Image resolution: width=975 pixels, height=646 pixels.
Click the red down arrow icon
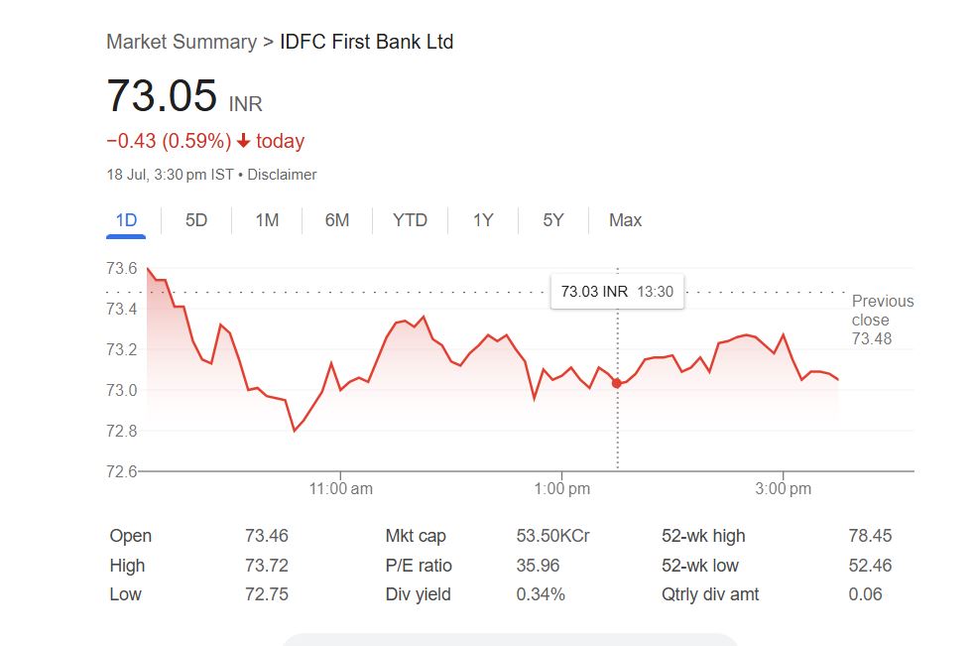coord(244,141)
